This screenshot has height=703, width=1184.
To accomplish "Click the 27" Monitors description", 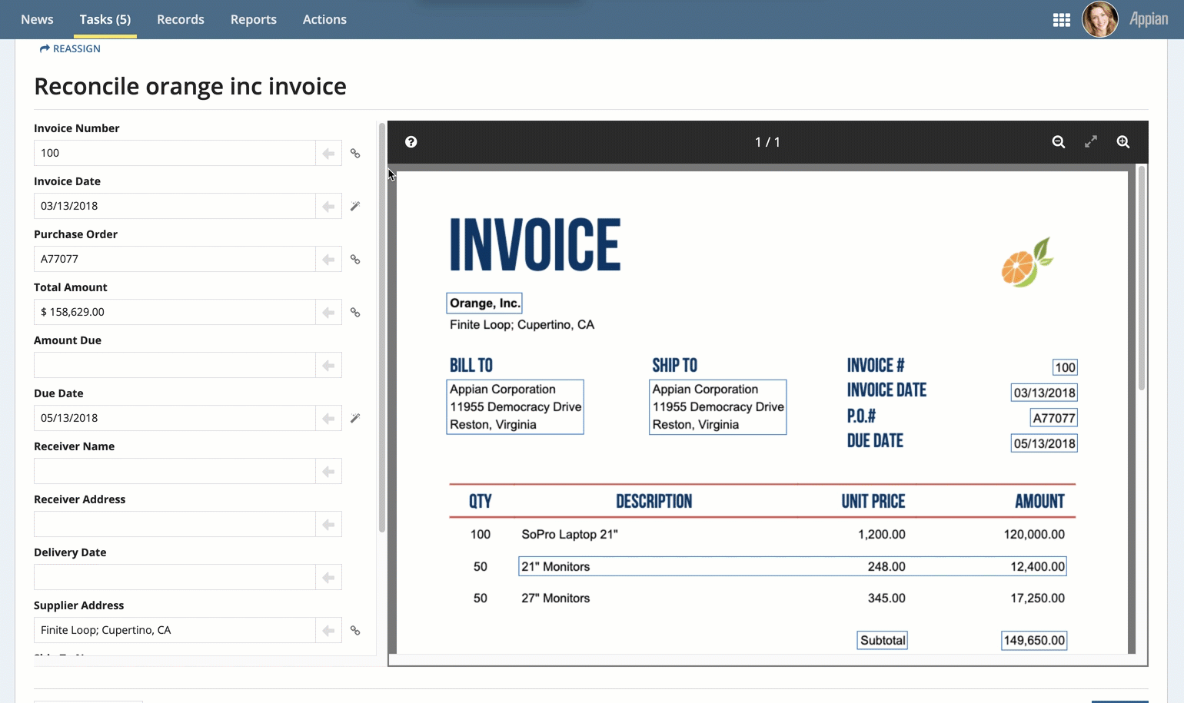I will [556, 598].
